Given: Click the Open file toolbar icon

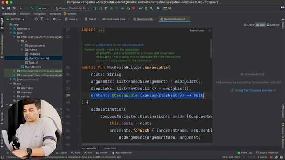Looking at the screenshot, I should pyautogui.click(x=3, y=8).
